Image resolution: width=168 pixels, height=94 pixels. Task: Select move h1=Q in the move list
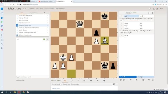[x=146, y=16]
